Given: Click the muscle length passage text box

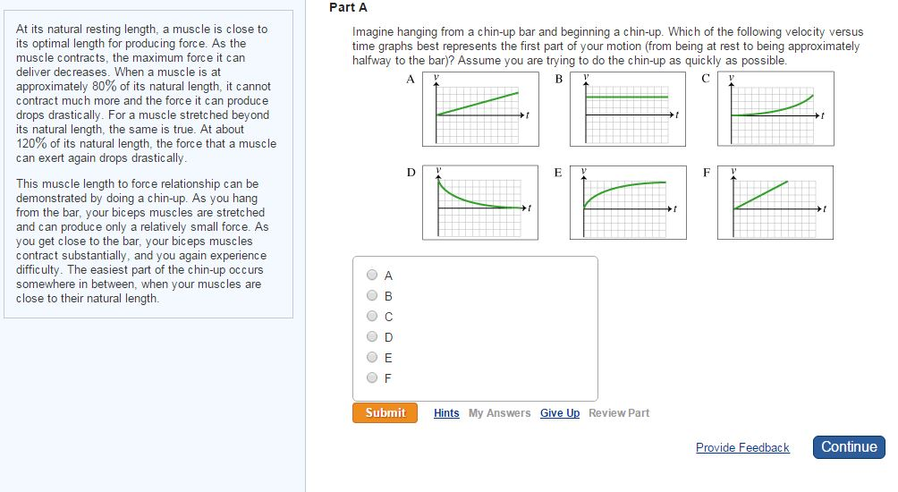Looking at the screenshot, I should click(x=148, y=164).
